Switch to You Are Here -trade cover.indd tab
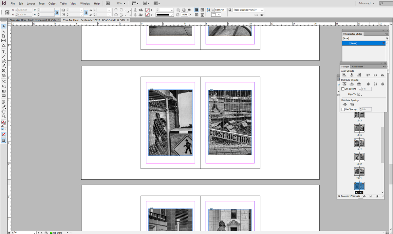Image resolution: width=393 pixels, height=234 pixels. click(x=33, y=20)
